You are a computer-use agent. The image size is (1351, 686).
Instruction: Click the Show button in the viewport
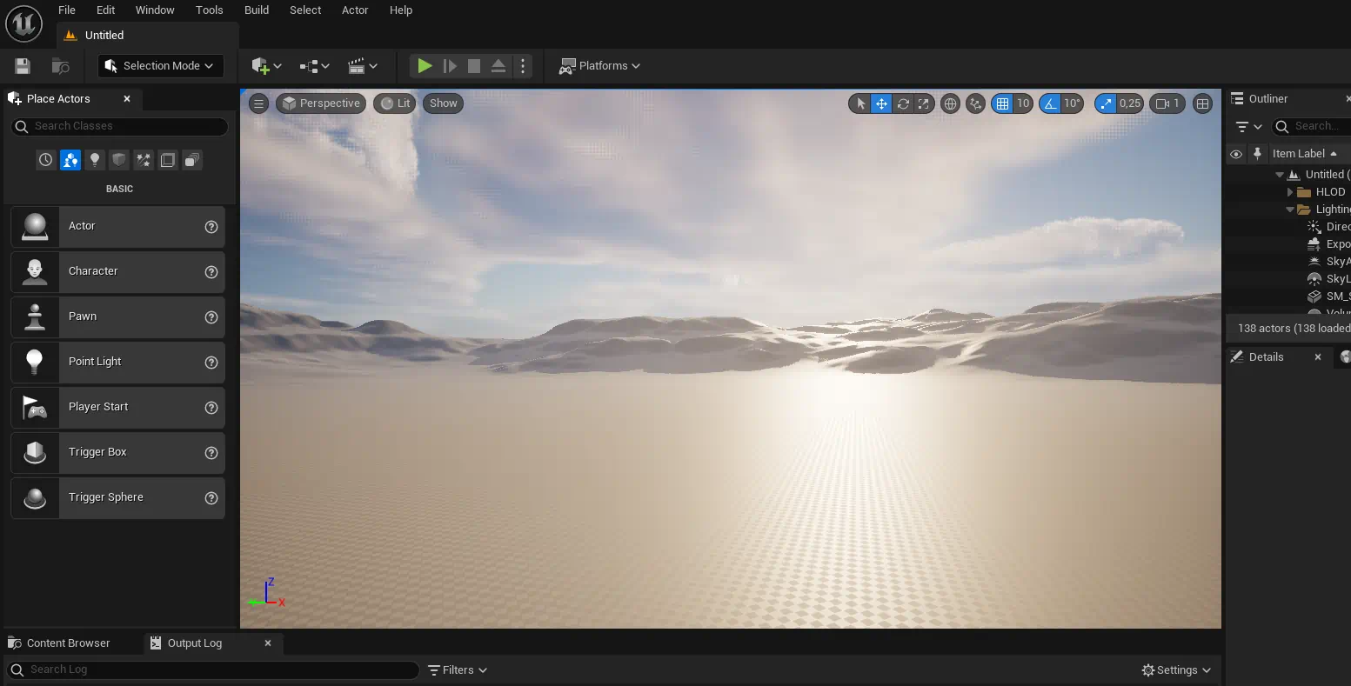pos(443,103)
